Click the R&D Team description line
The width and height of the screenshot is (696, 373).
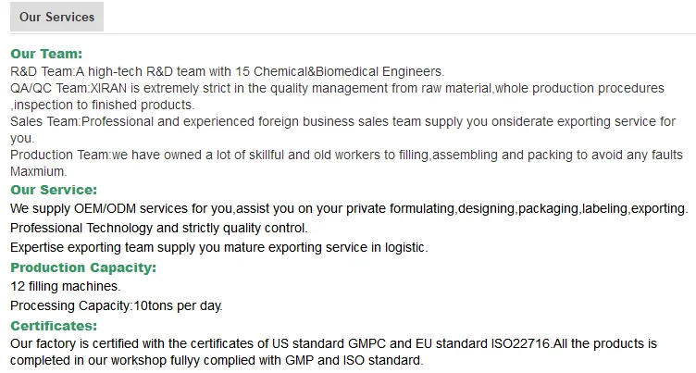tap(227, 71)
